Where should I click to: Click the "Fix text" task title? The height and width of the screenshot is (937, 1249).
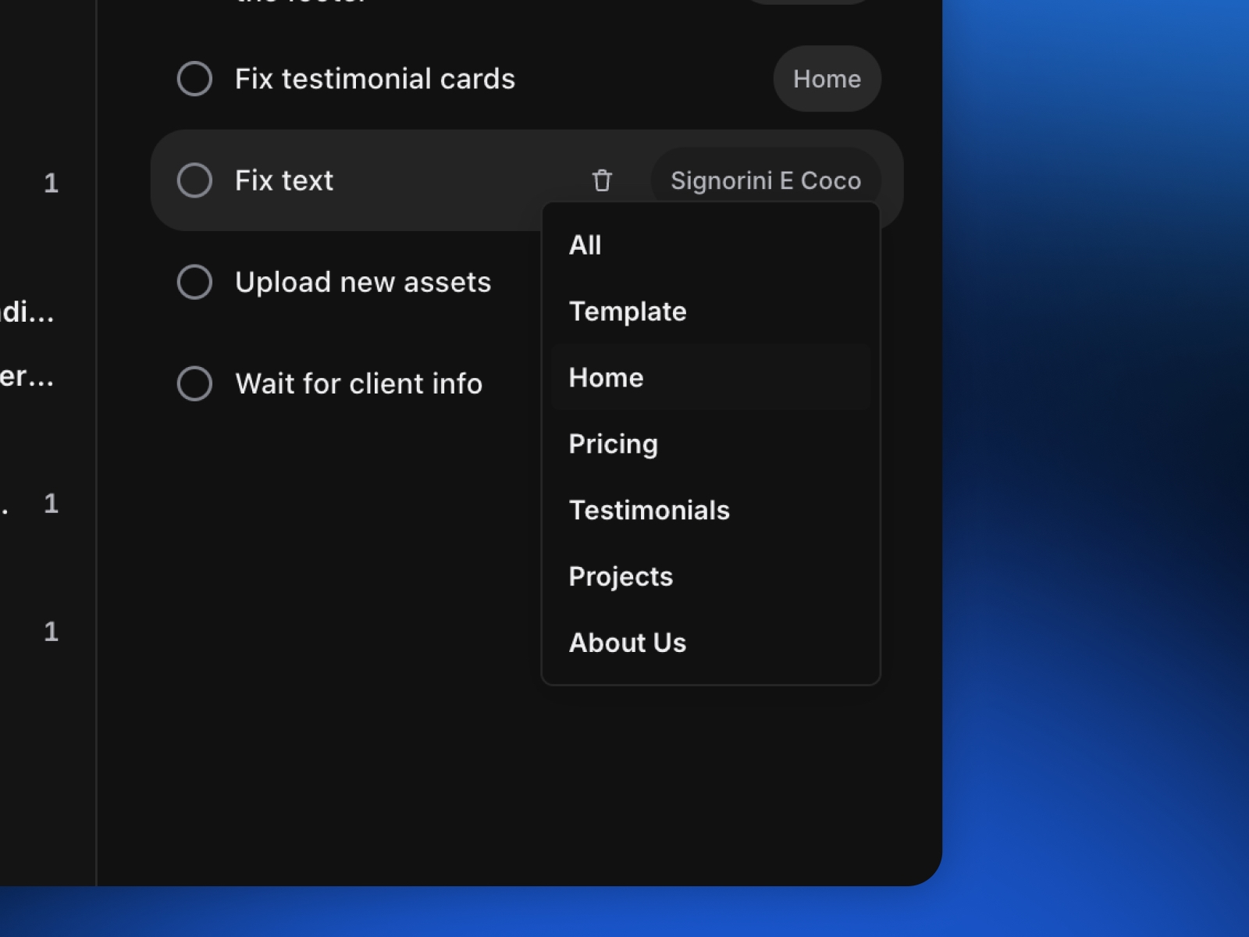coord(284,180)
